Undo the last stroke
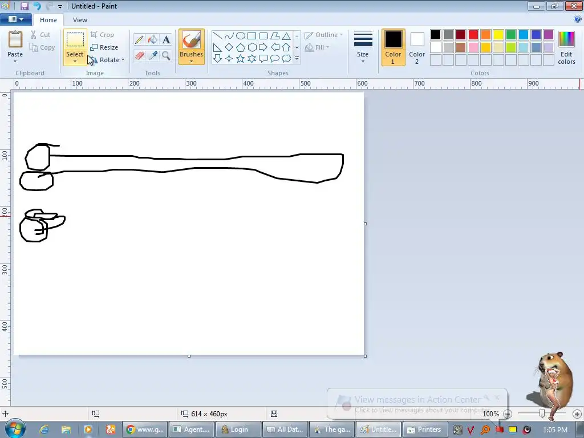584x438 pixels. [x=37, y=6]
